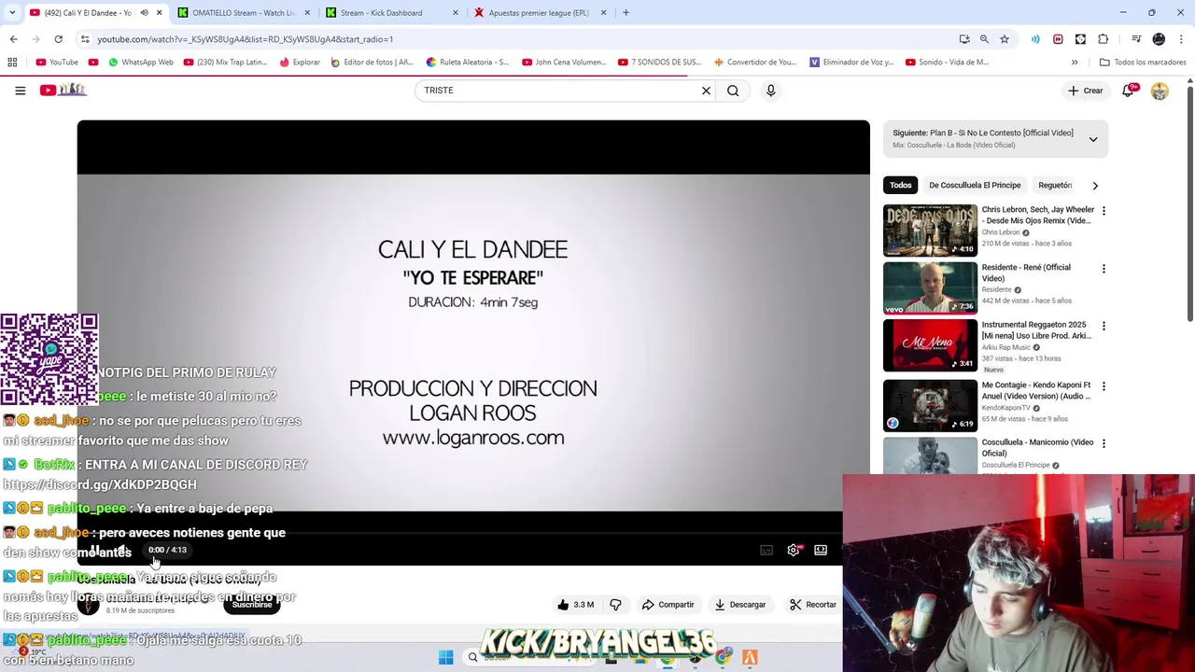This screenshot has height=672, width=1195.
Task: Bookmark this page with the star
Action: (1005, 39)
